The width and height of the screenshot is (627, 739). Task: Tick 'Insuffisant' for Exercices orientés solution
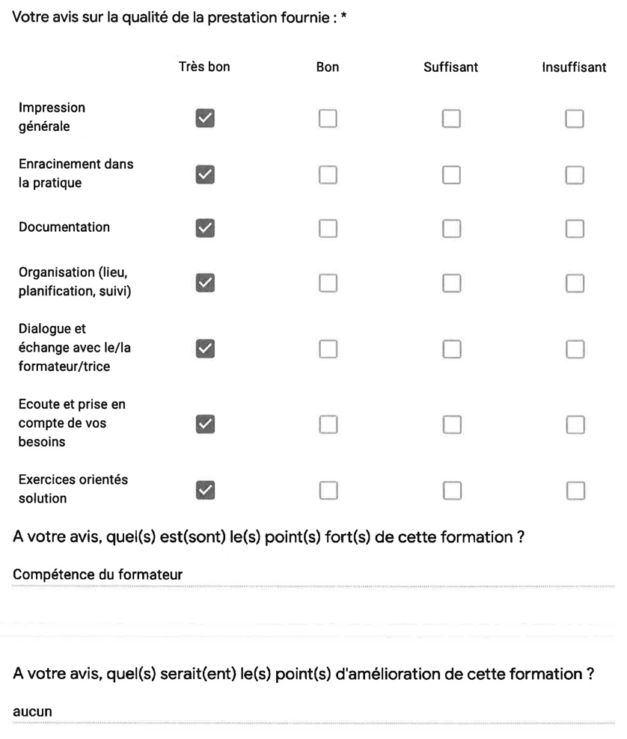pyautogui.click(x=575, y=491)
